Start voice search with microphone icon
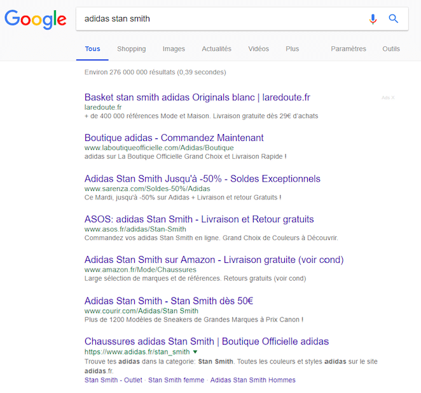Screen dimensions: 421x393 click(373, 19)
